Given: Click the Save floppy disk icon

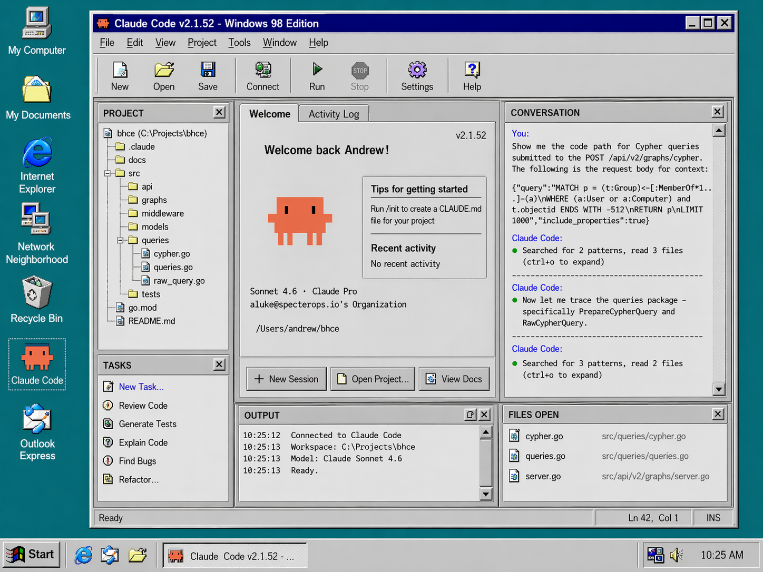Looking at the screenshot, I should tap(208, 70).
